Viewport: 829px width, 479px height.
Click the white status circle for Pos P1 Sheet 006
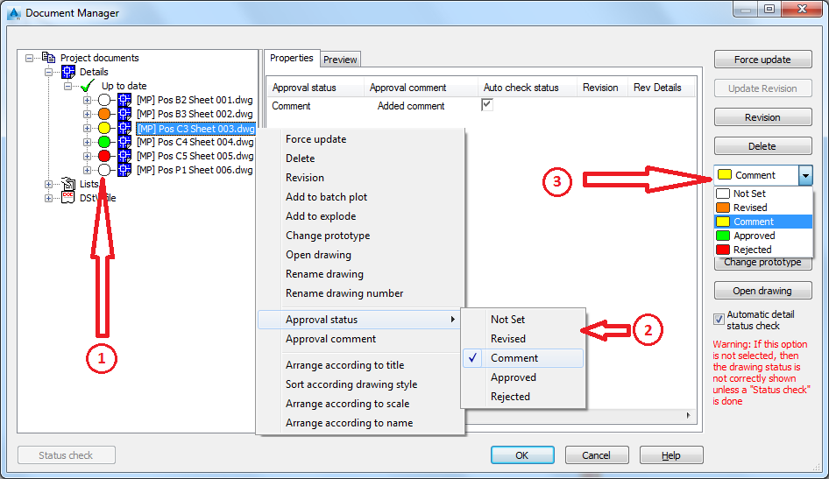104,170
